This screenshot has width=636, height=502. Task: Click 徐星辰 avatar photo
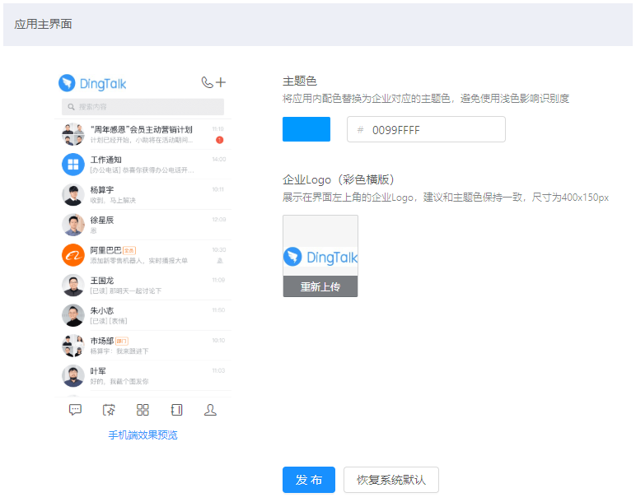[73, 225]
